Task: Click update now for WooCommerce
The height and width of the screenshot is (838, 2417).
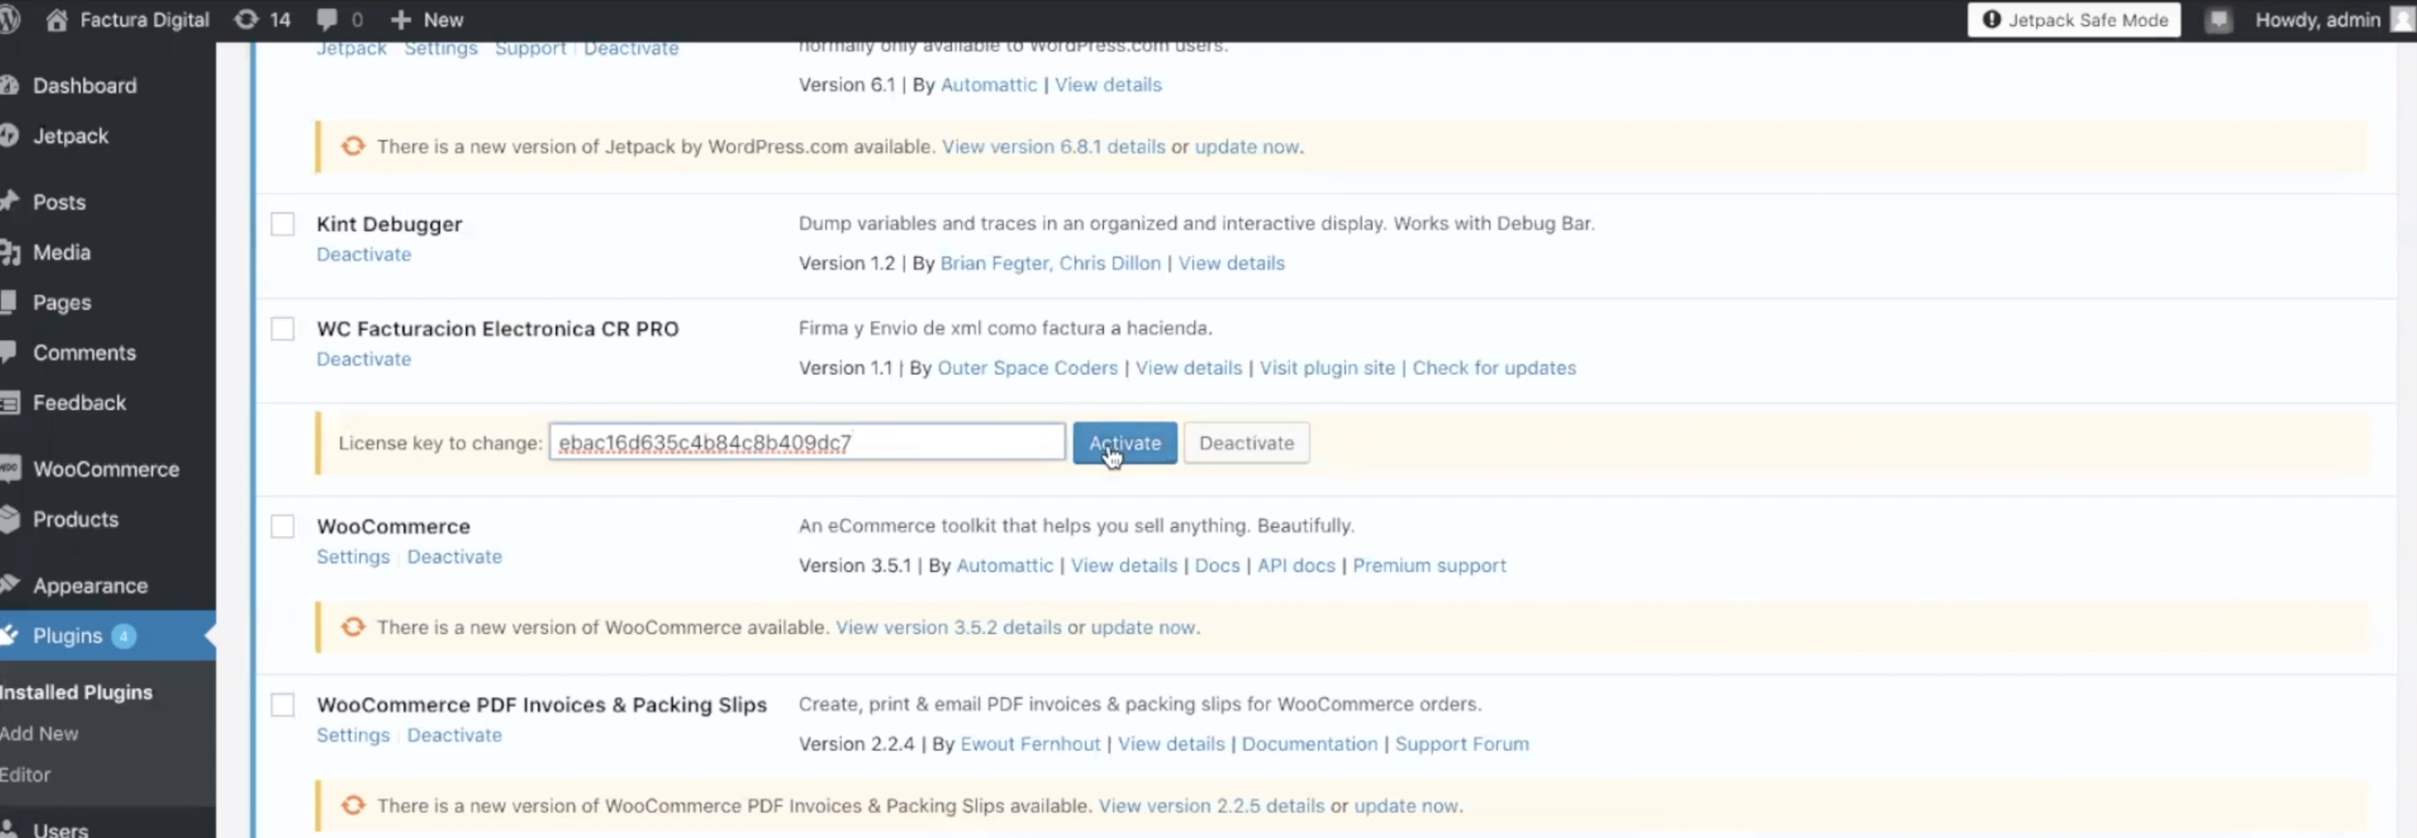Action: coord(1144,627)
